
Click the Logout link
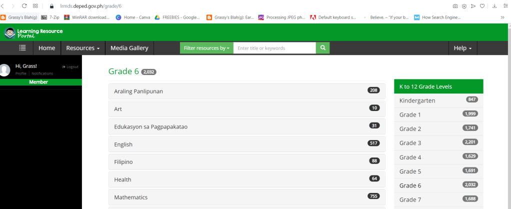pos(70,66)
